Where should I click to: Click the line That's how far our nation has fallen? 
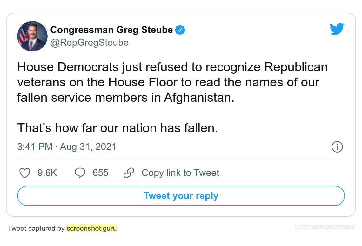(117, 128)
